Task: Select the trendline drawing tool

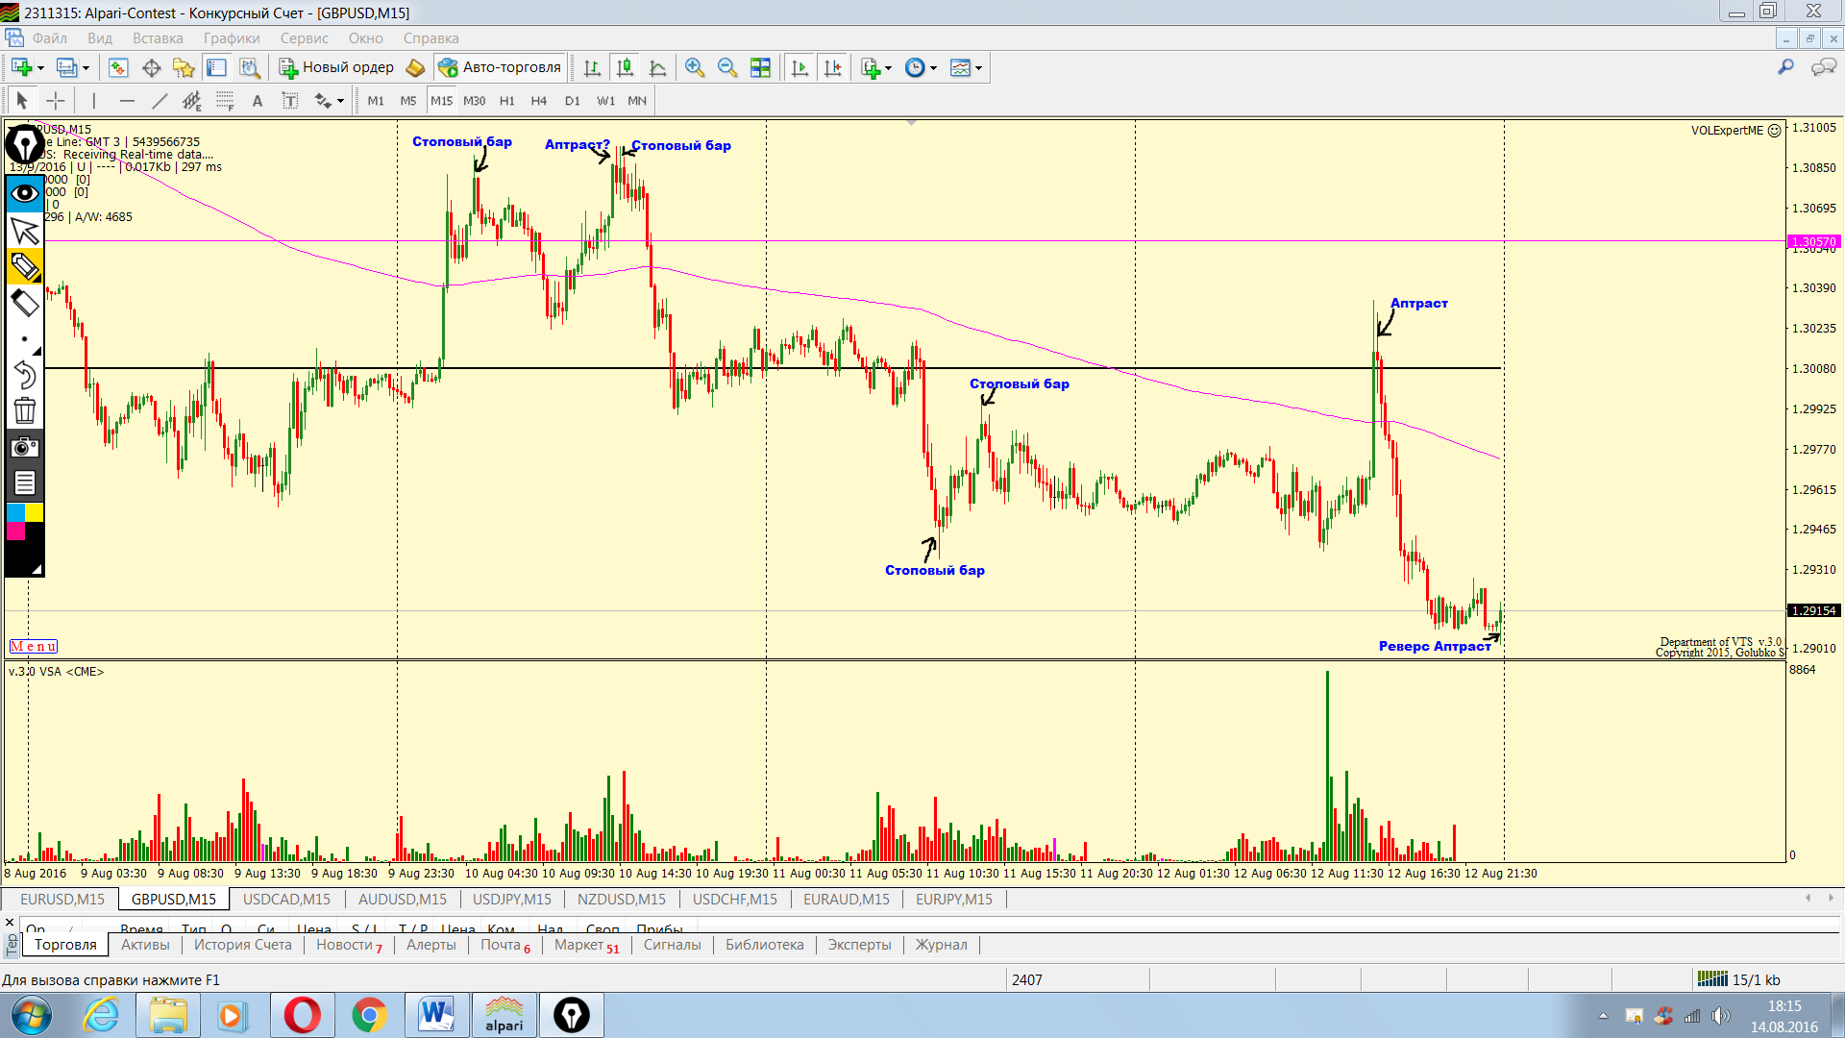Action: 160,101
